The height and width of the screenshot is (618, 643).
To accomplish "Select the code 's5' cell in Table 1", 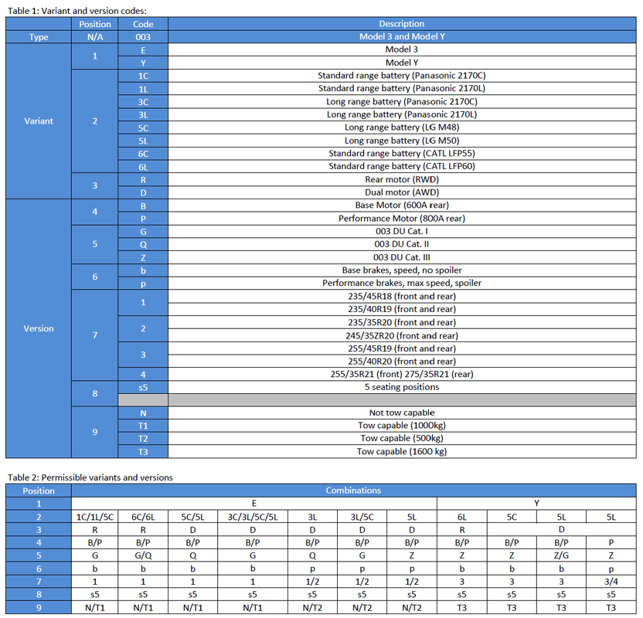I will (143, 387).
